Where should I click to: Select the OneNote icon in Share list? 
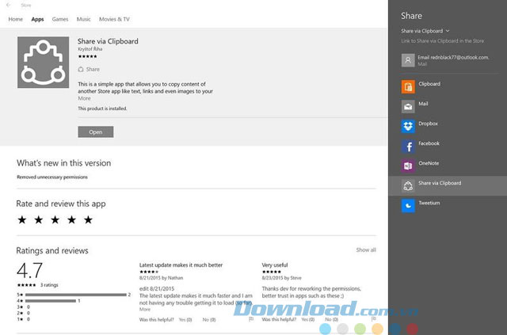point(408,166)
